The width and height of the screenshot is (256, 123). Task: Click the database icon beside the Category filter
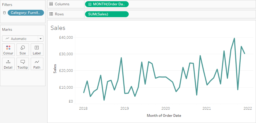pos(4,13)
